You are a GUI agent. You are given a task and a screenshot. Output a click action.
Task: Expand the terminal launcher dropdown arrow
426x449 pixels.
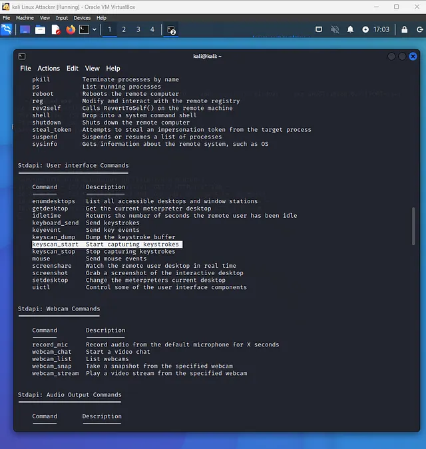coord(95,29)
